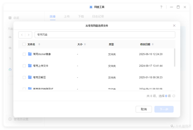Open the 常用docker镜像 folder icon
The image size is (193, 130).
pos(30,54)
